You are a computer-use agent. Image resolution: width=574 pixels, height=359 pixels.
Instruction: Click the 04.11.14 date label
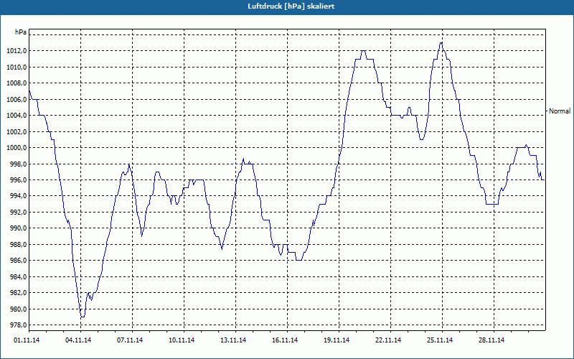click(78, 340)
